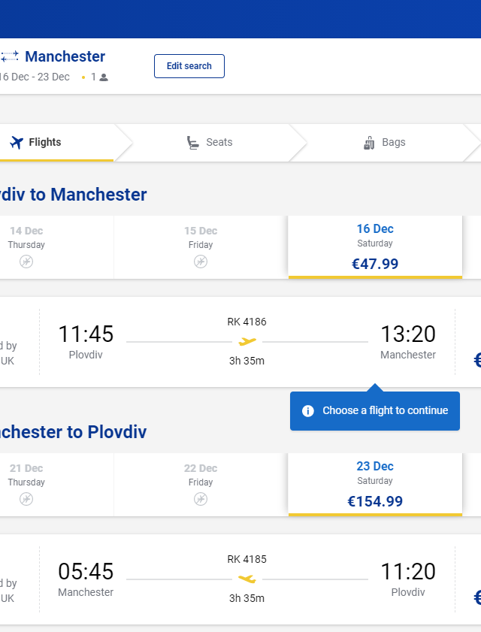Click the no-flight icon under 14 Dec

[x=26, y=262]
